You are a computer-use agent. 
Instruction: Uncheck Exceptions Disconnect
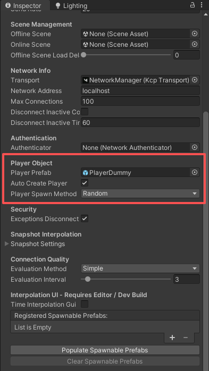point(85,218)
